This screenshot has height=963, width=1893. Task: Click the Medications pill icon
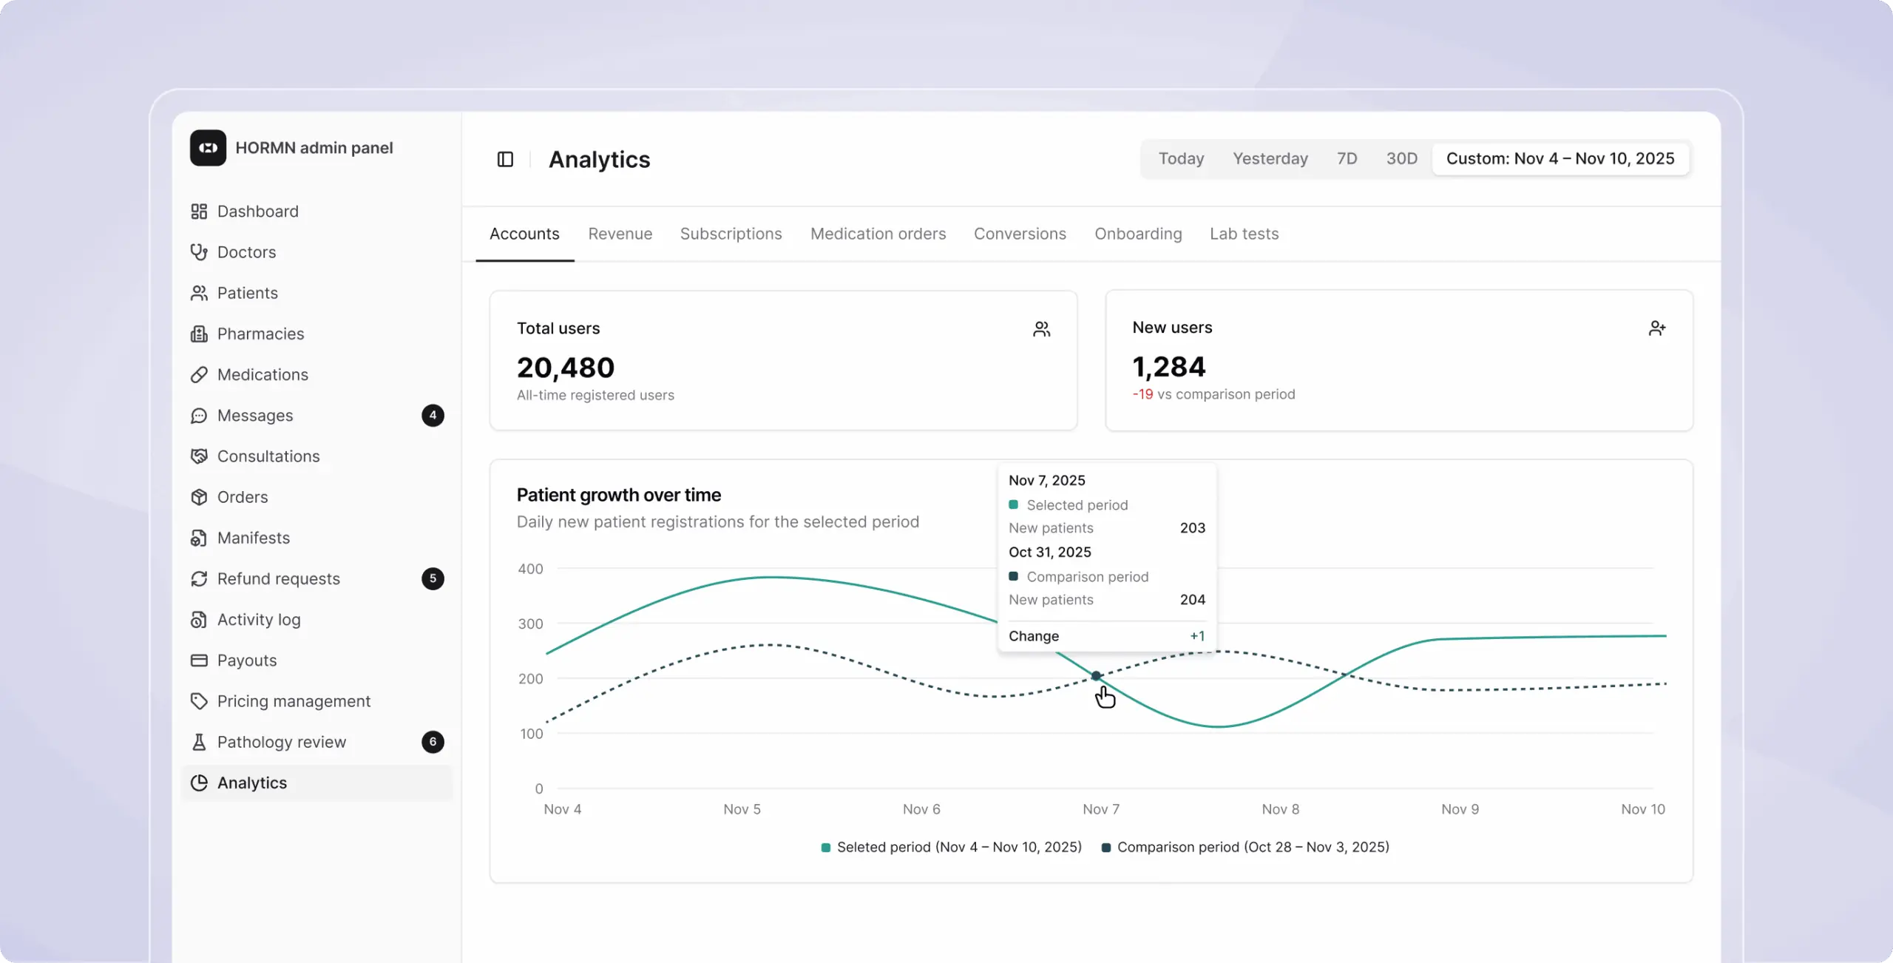(199, 375)
